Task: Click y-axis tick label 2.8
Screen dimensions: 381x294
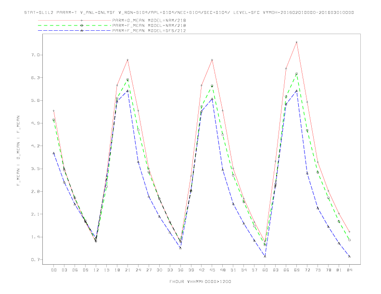Action: (35, 191)
